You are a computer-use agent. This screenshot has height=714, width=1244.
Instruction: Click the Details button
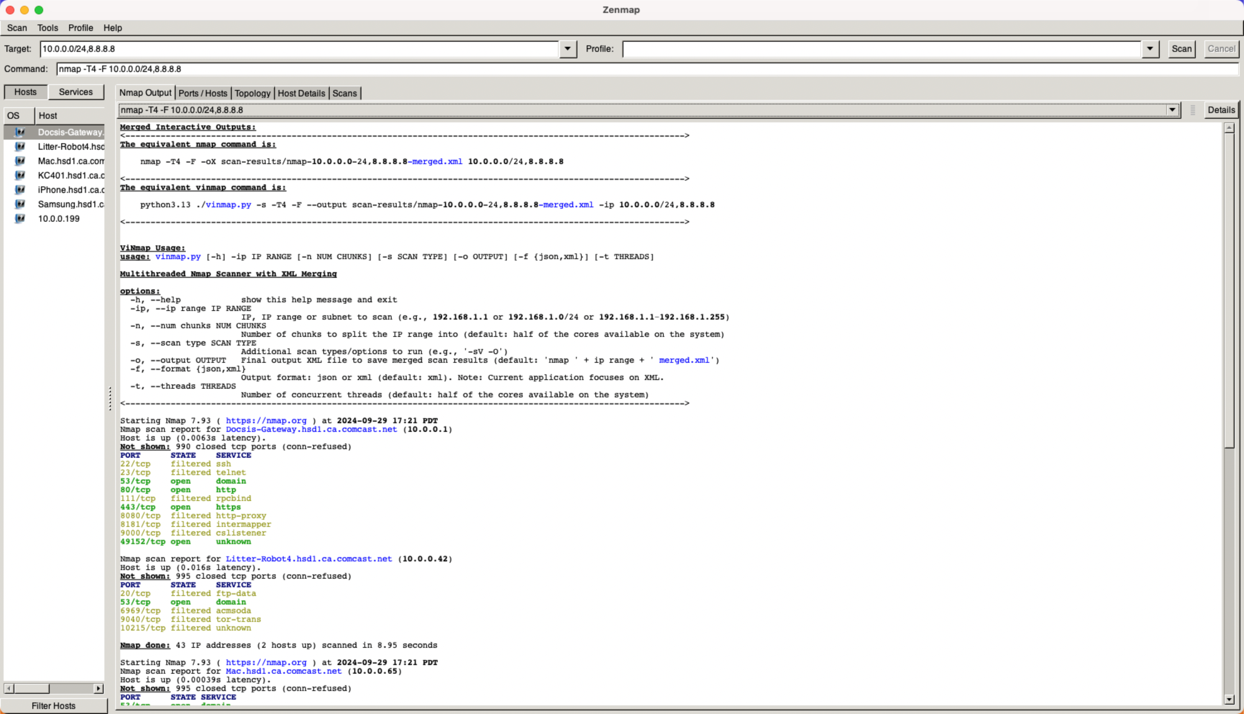[1220, 109]
